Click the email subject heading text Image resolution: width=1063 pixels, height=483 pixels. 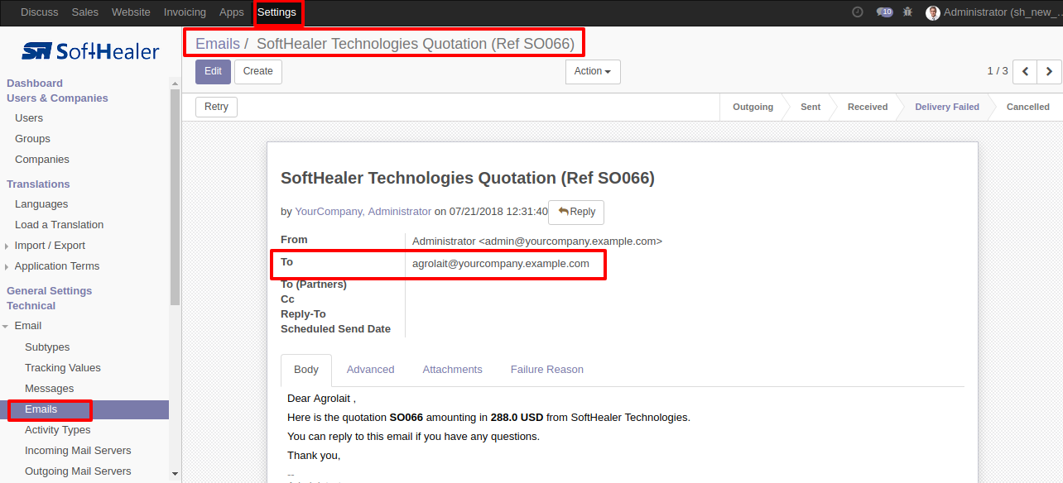click(468, 178)
